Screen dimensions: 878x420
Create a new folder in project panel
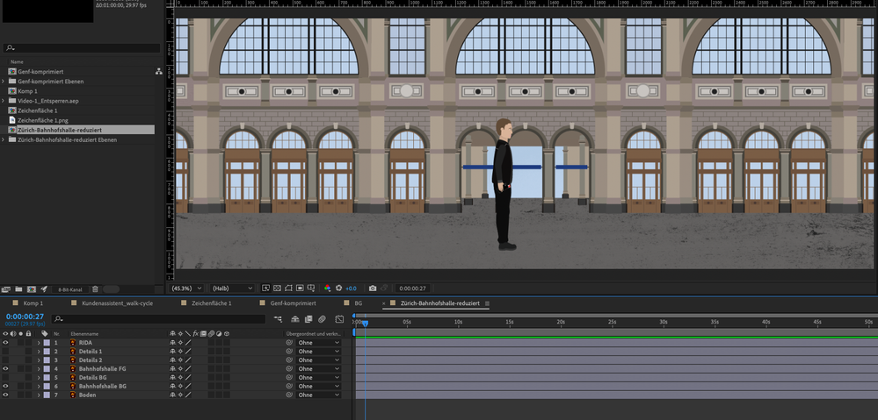click(x=17, y=288)
